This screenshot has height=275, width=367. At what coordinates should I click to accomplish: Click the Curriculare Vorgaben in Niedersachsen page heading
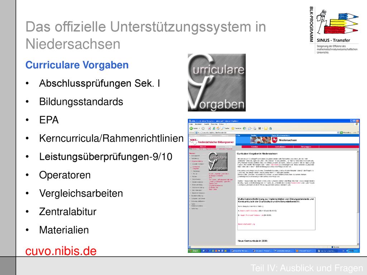point(257,154)
